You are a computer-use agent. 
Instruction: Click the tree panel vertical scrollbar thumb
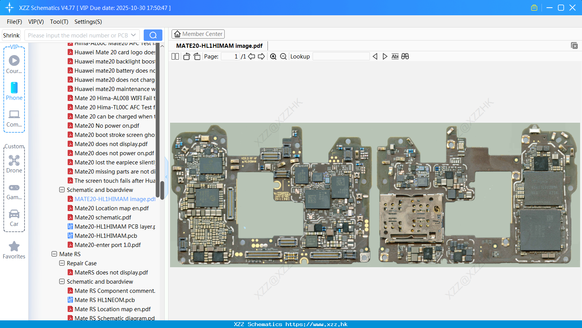coord(162,190)
